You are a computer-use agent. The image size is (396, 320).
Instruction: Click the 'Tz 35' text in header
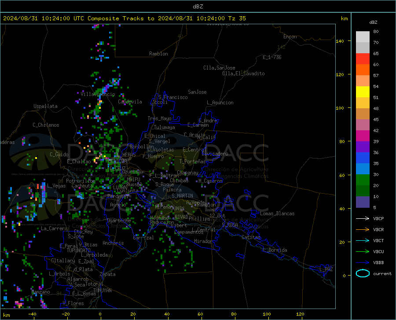click(237, 18)
